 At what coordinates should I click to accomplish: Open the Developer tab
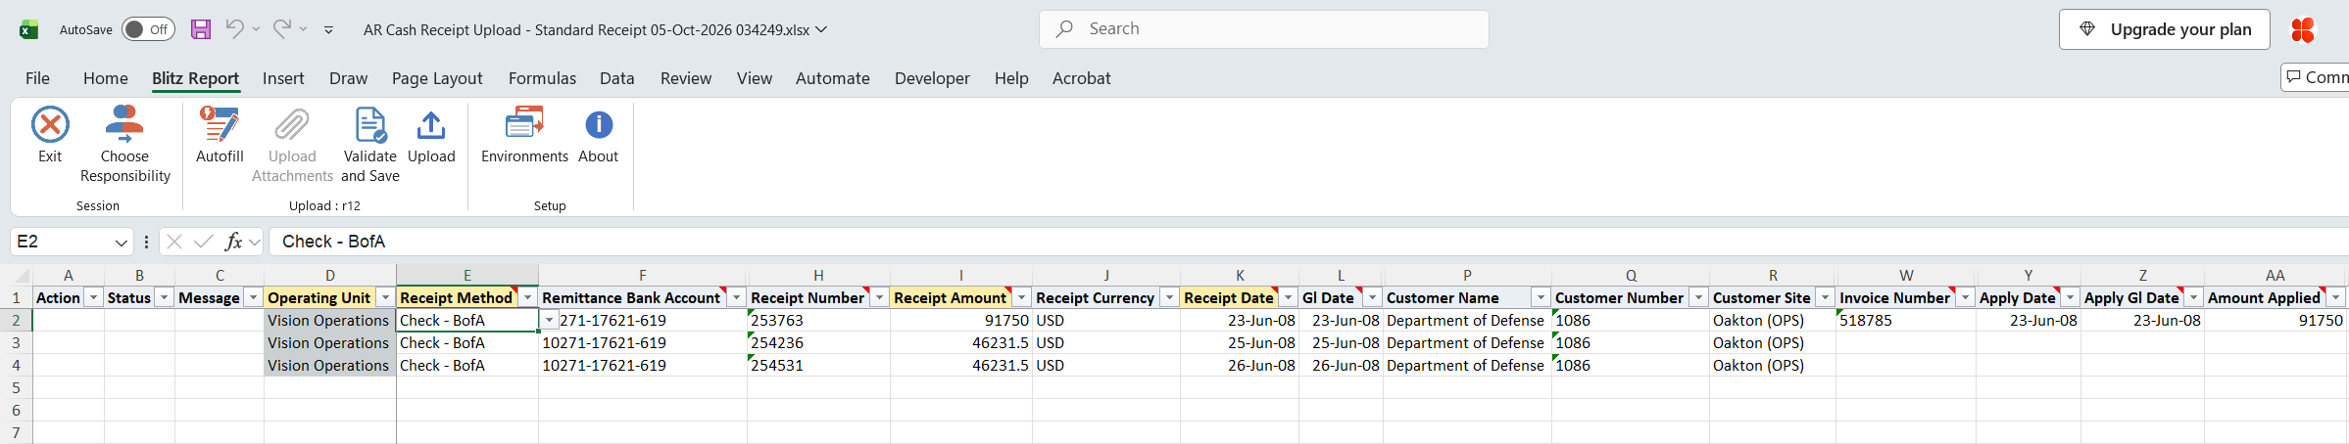click(x=932, y=78)
